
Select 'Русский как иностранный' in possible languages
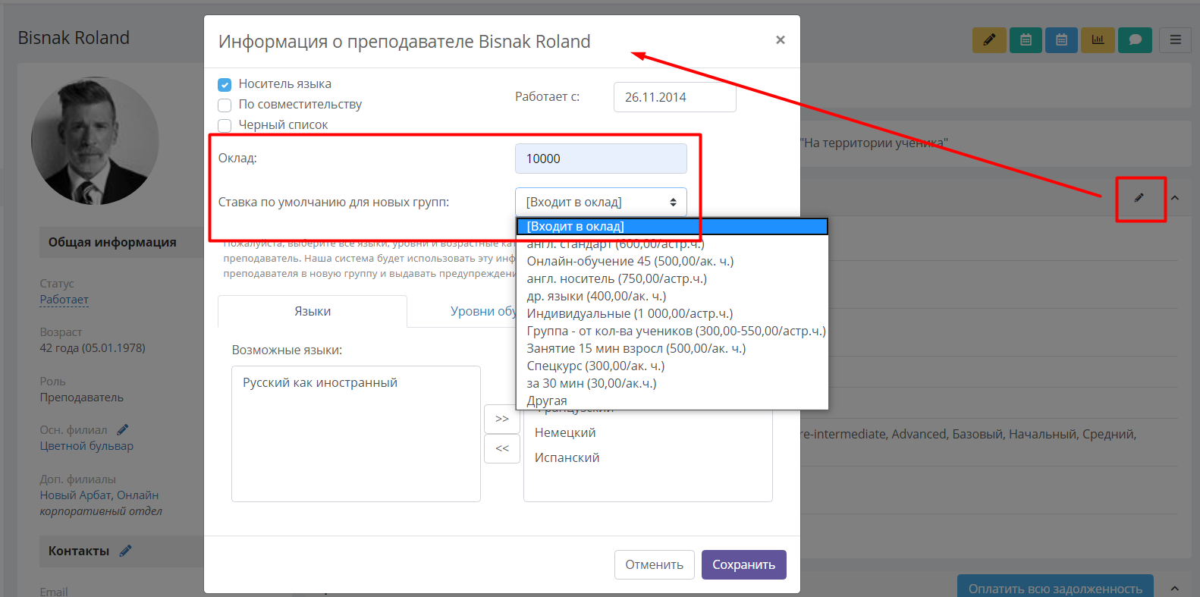tap(320, 382)
